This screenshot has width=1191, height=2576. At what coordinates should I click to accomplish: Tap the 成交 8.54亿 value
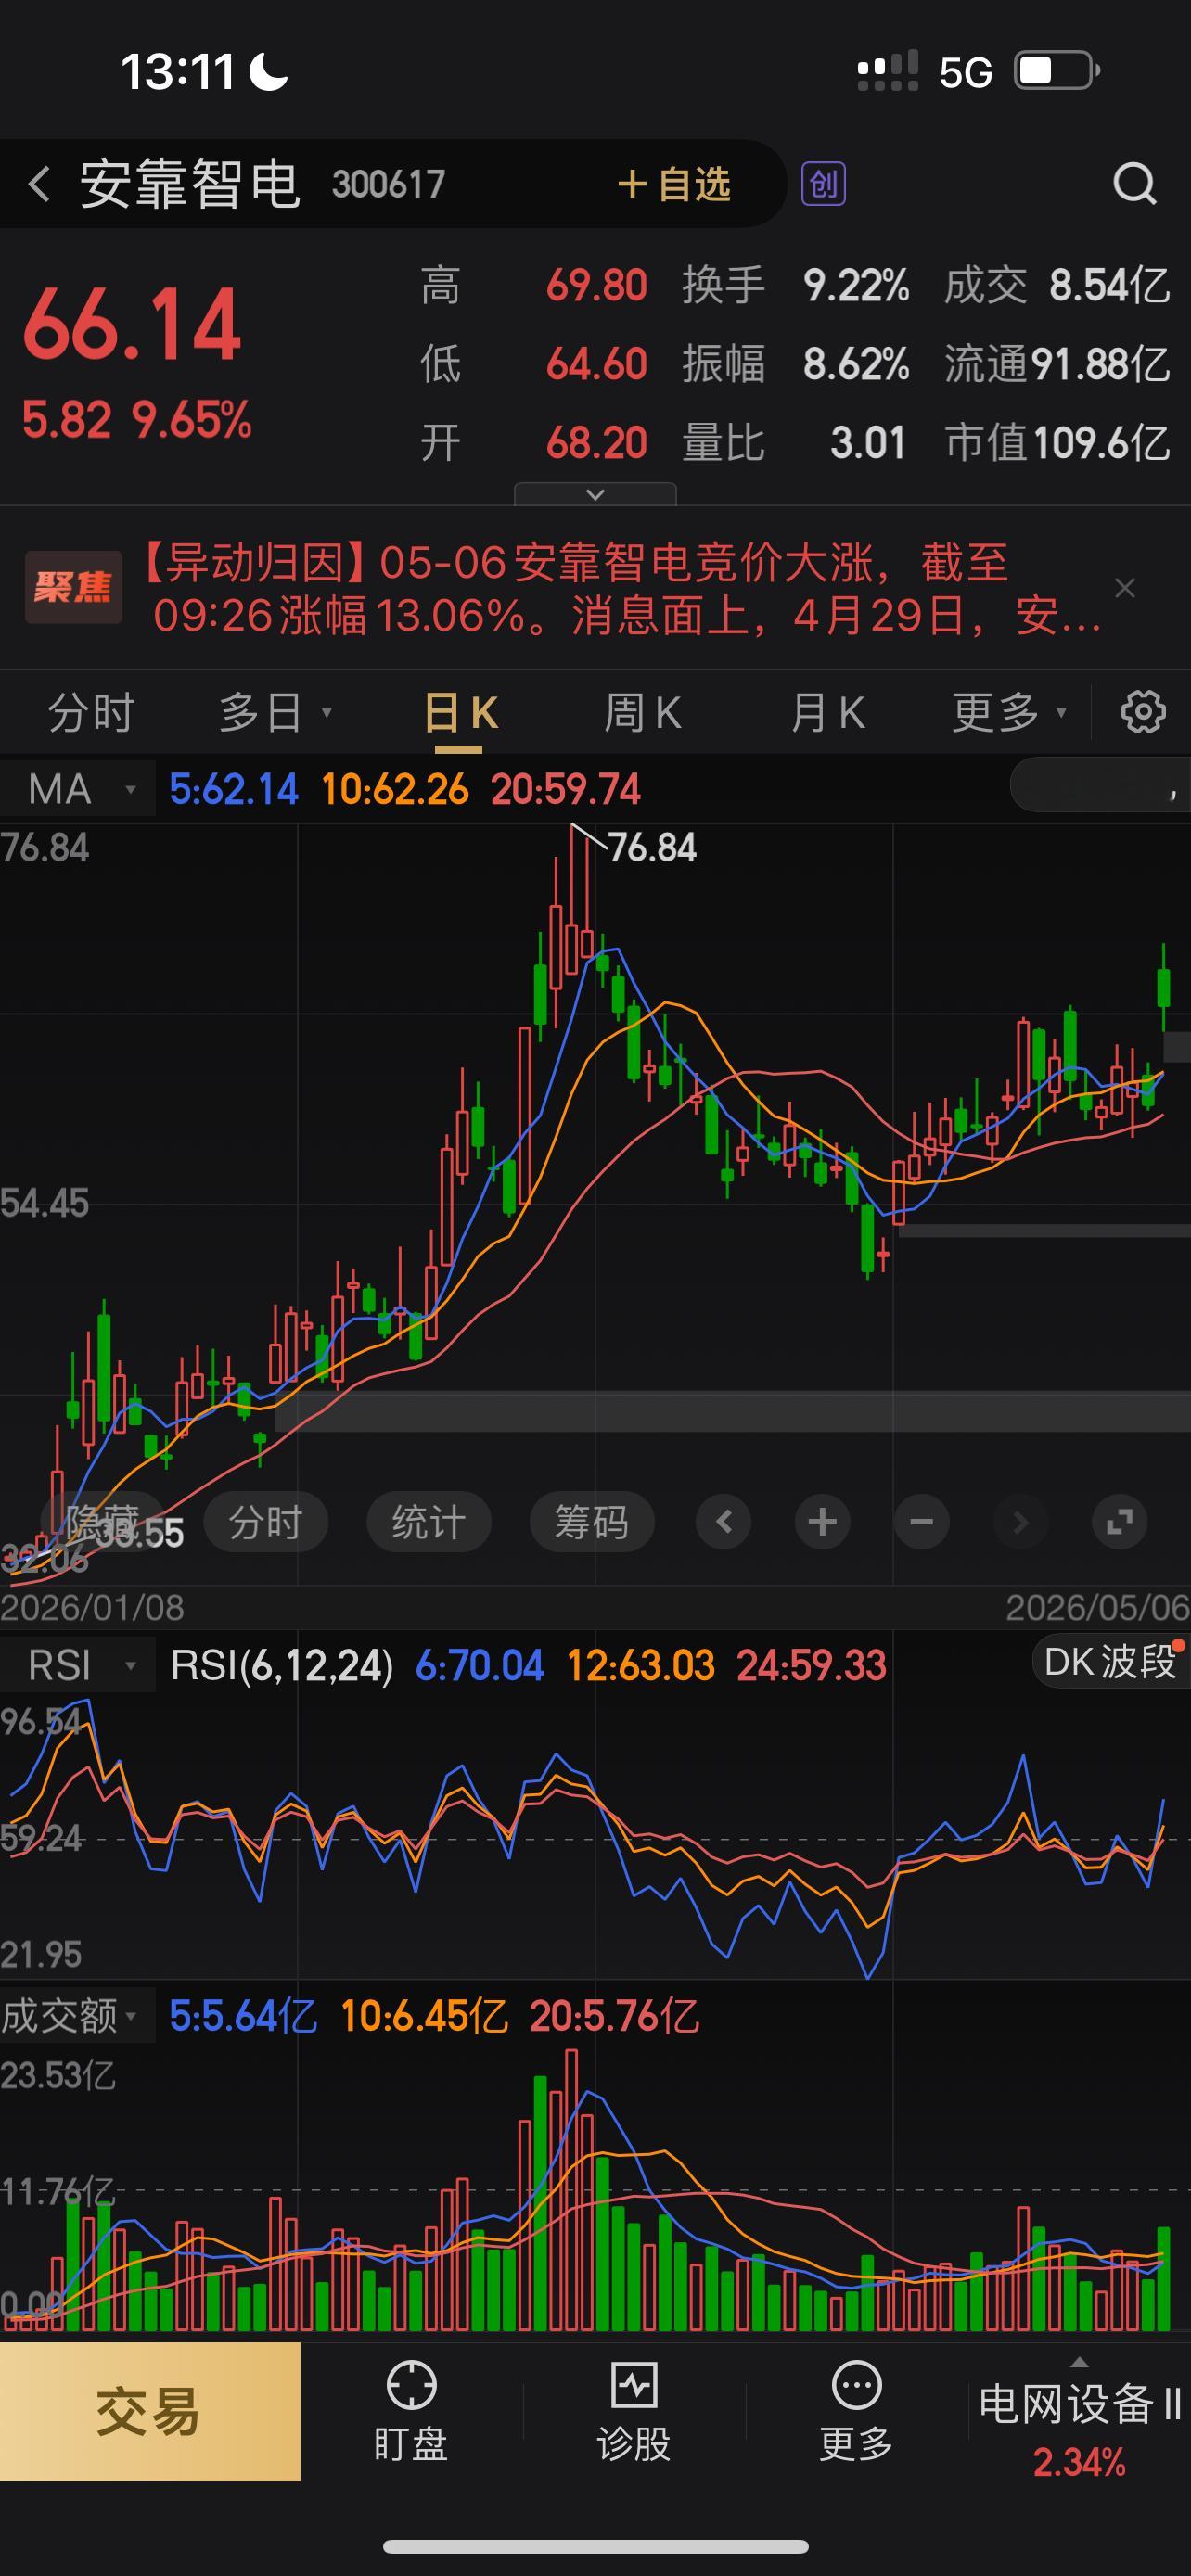pos(1109,286)
